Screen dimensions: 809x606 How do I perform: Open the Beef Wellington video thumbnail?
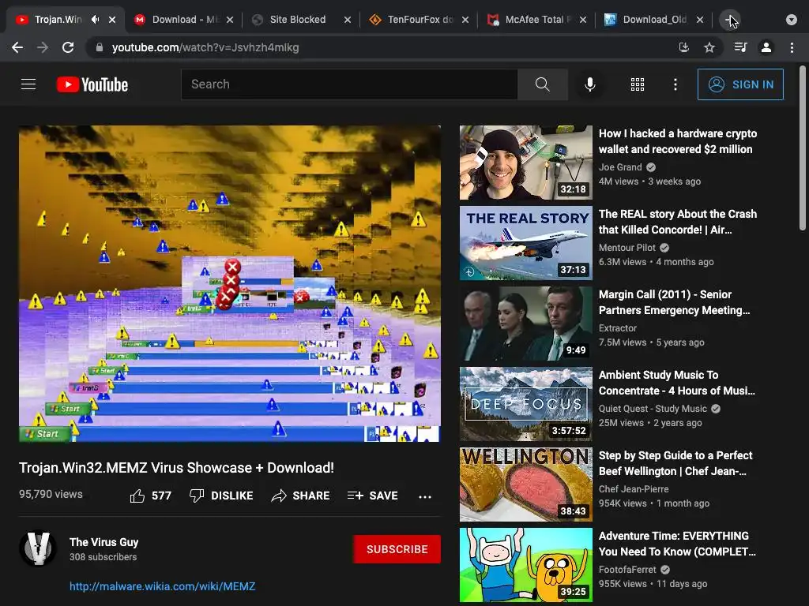click(525, 484)
